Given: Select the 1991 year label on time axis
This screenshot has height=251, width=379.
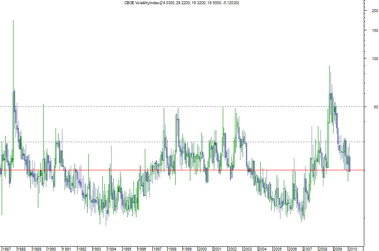Looking at the screenshot, I should coord(67,249).
